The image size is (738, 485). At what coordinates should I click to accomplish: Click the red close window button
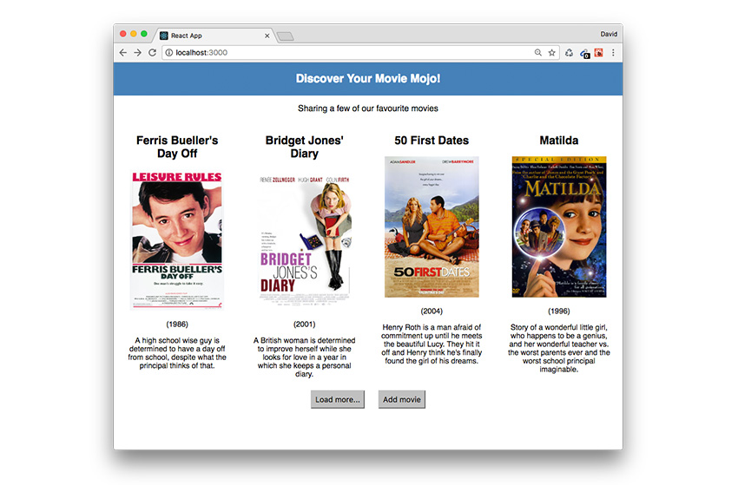point(122,34)
